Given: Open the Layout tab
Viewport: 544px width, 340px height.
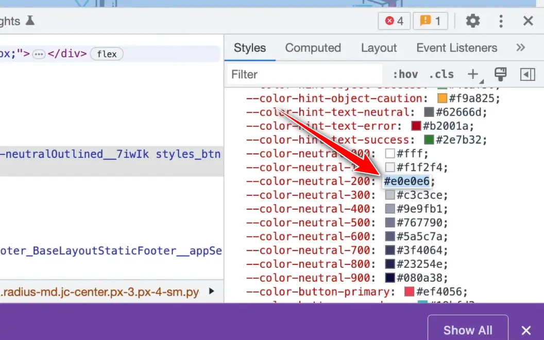Looking at the screenshot, I should pyautogui.click(x=379, y=48).
